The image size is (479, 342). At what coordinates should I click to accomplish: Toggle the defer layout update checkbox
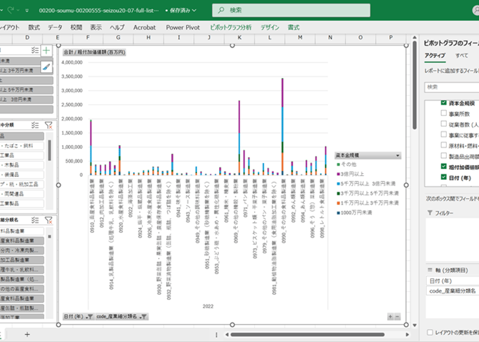[430, 332]
